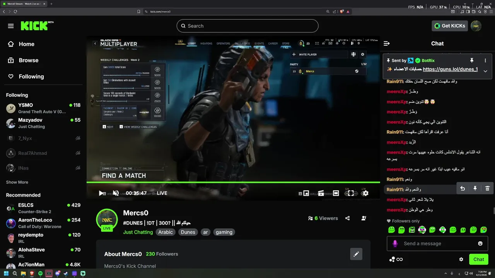Click the Just Chatting category link

[x=138, y=232]
